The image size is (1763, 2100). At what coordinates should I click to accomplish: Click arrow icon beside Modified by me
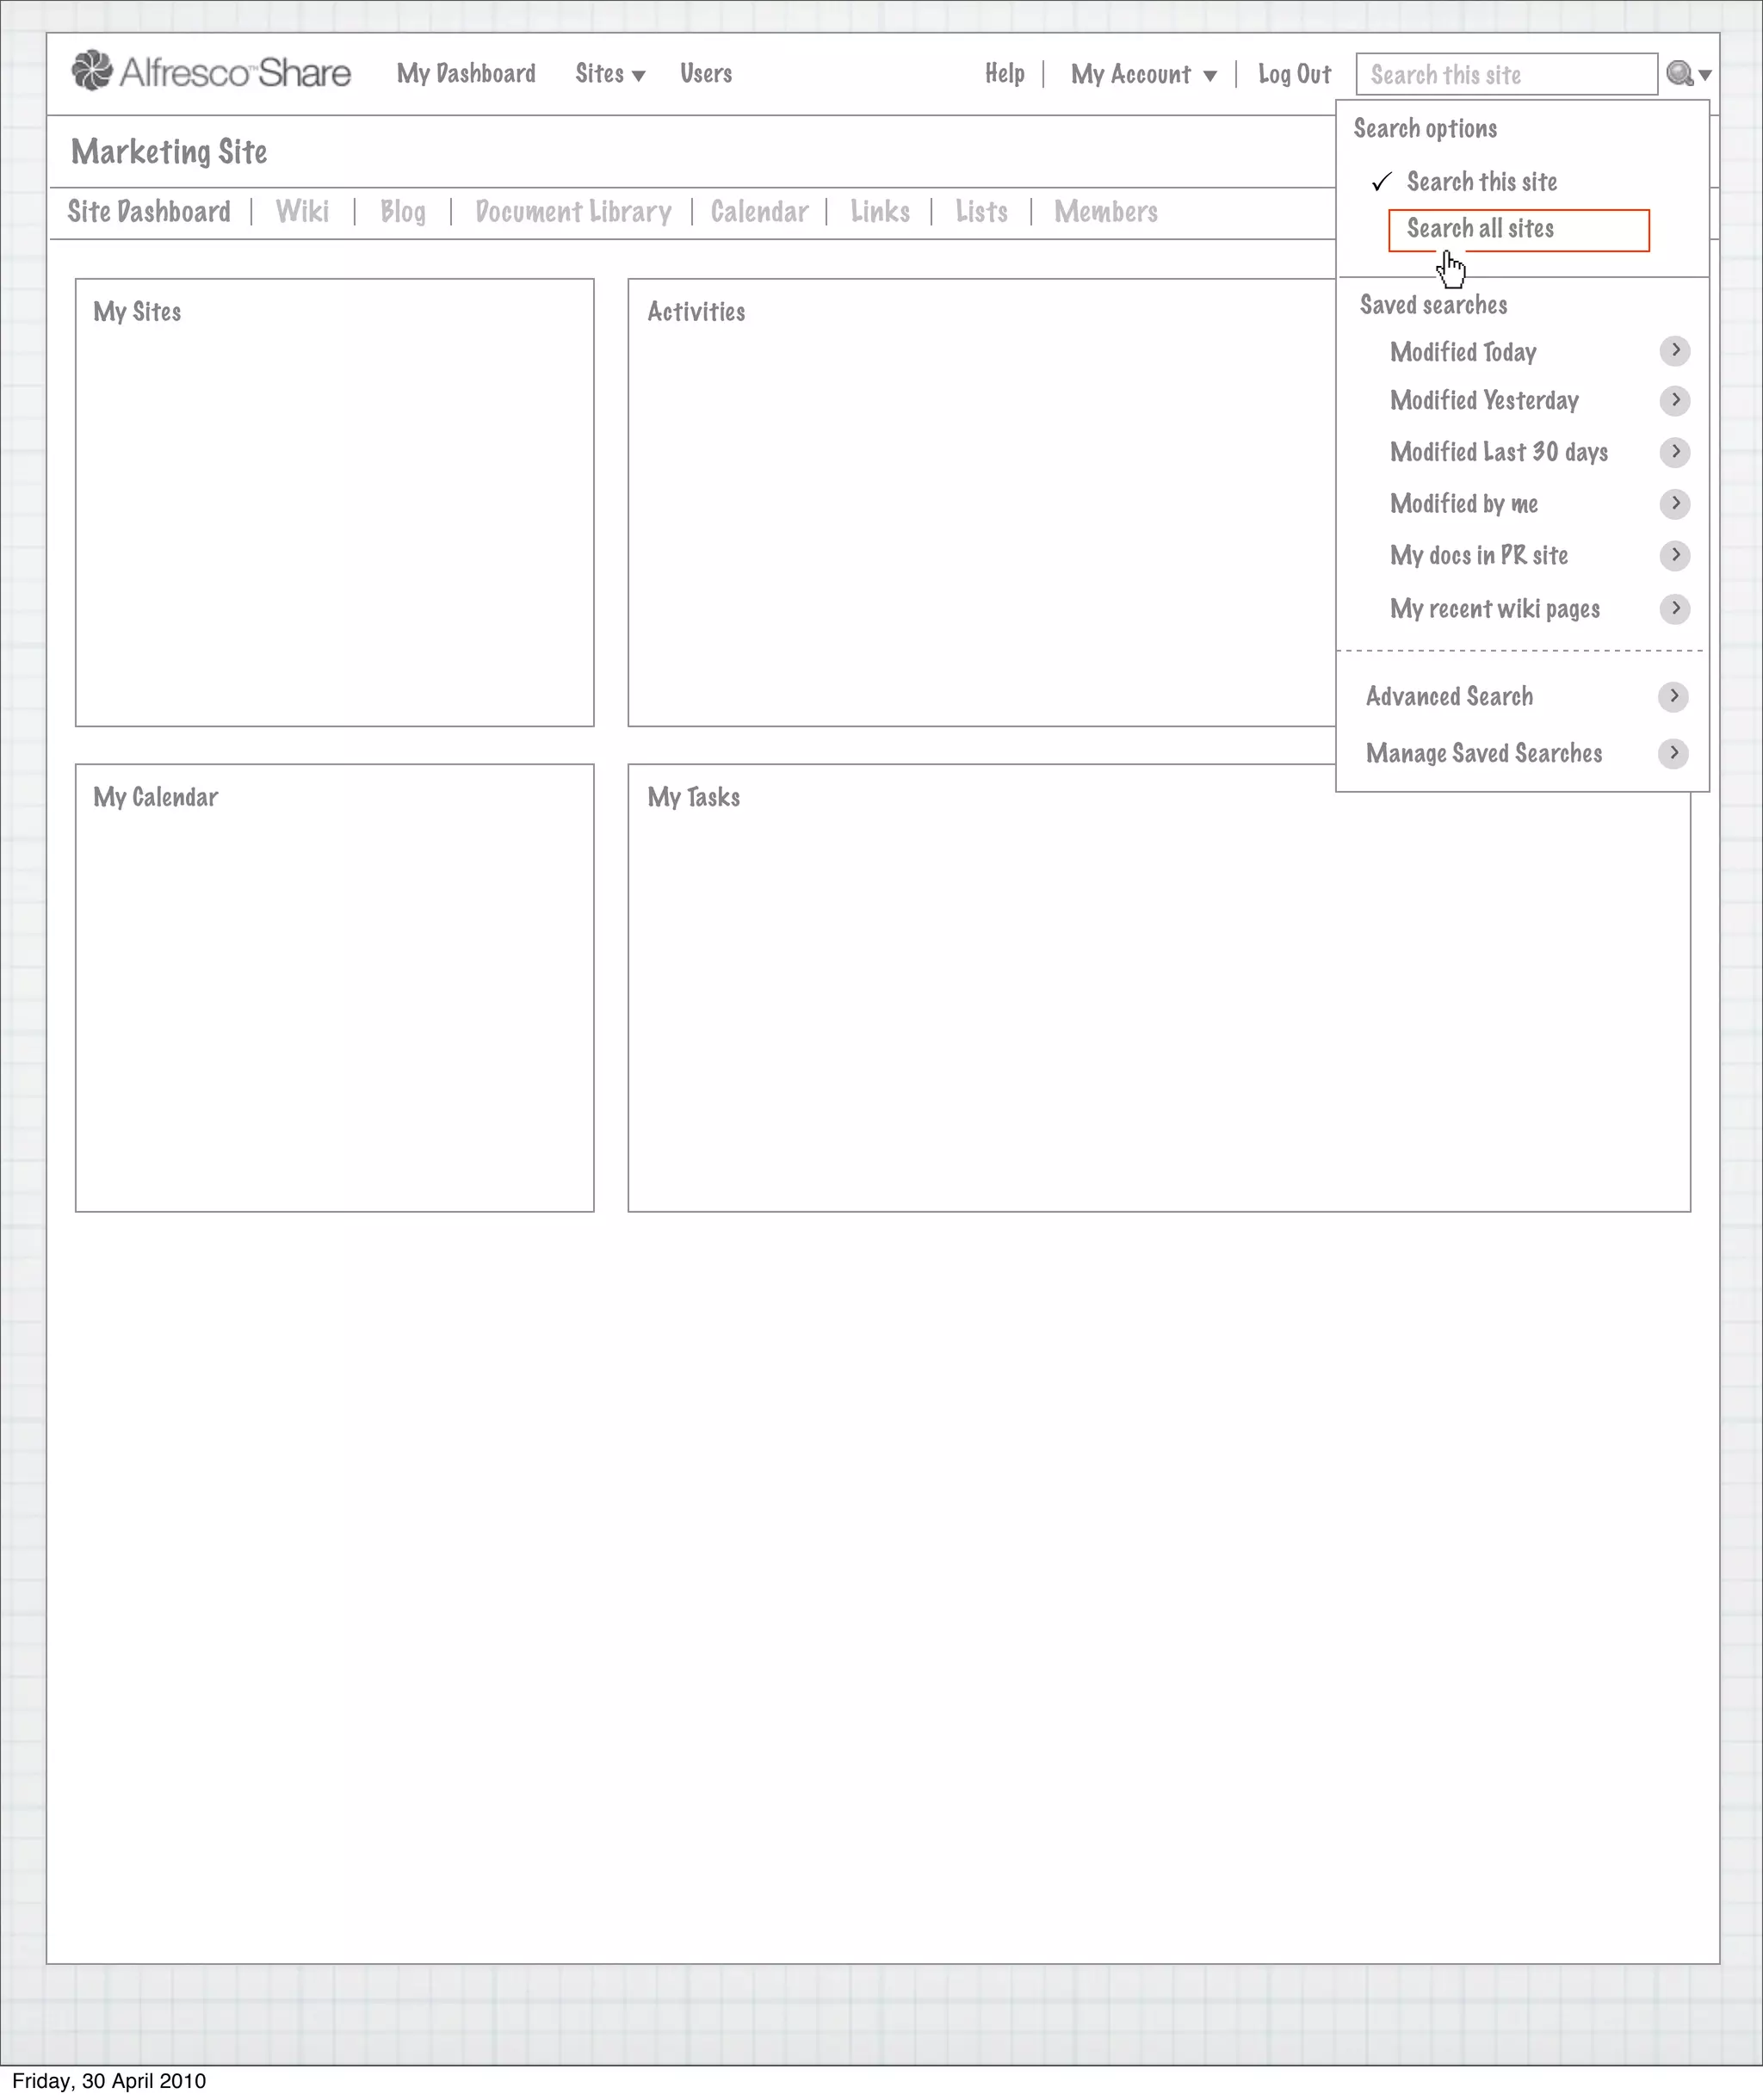(1675, 503)
